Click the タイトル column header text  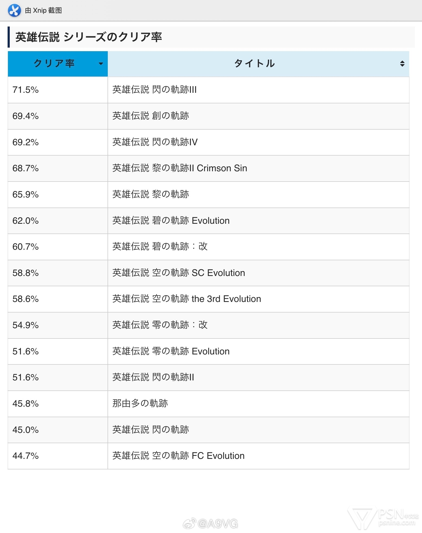click(x=254, y=64)
